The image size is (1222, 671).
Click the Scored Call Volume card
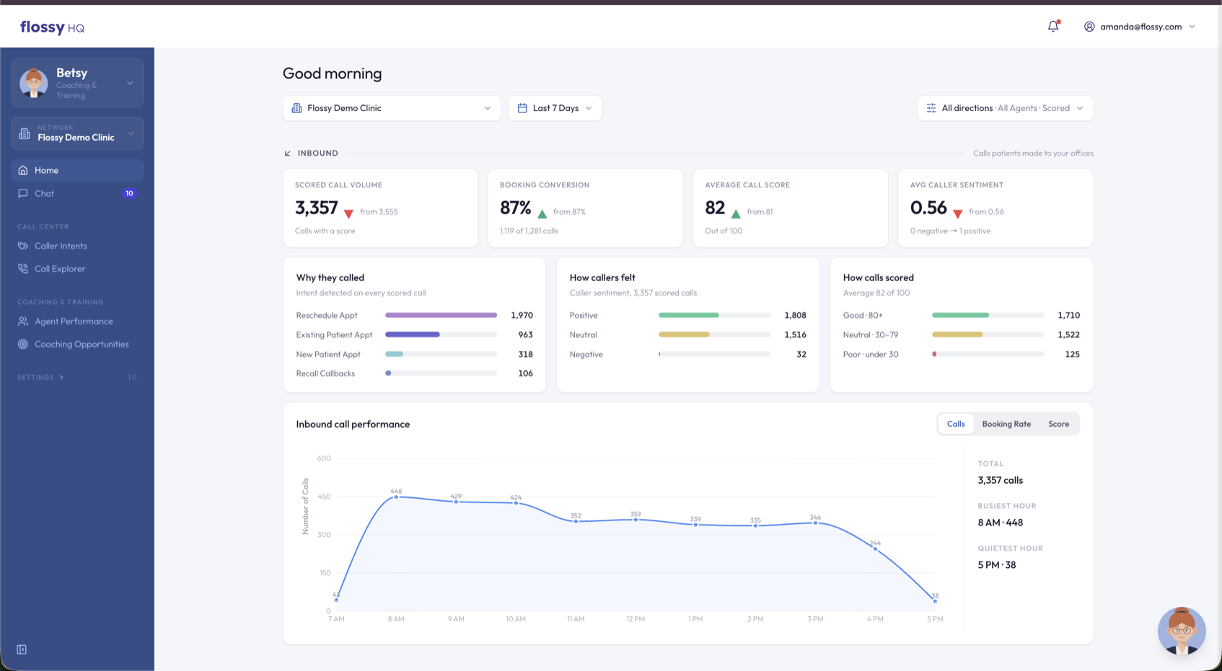[380, 208]
